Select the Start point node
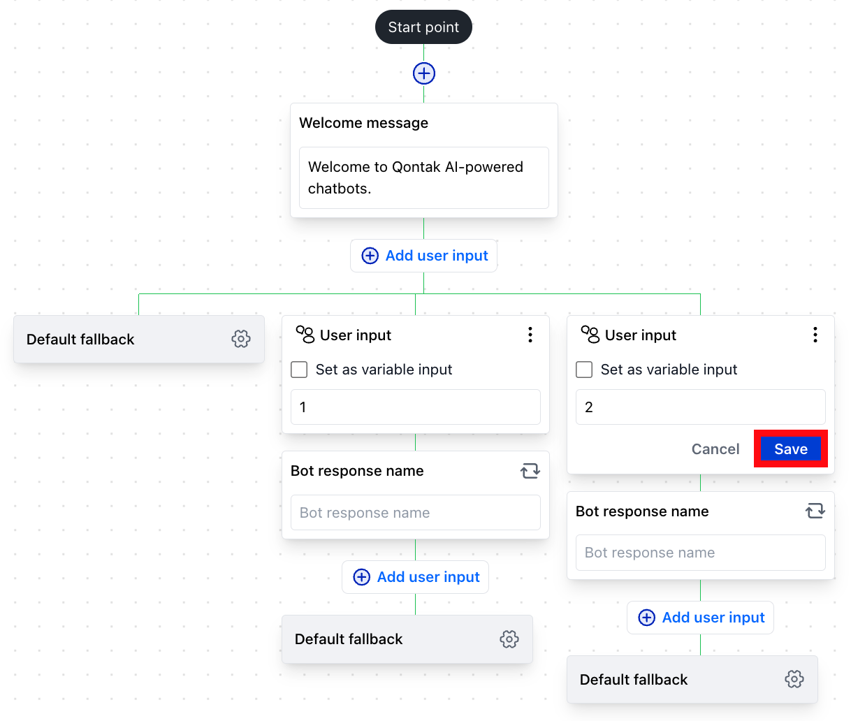Viewport: 851px width, 721px height. point(423,27)
